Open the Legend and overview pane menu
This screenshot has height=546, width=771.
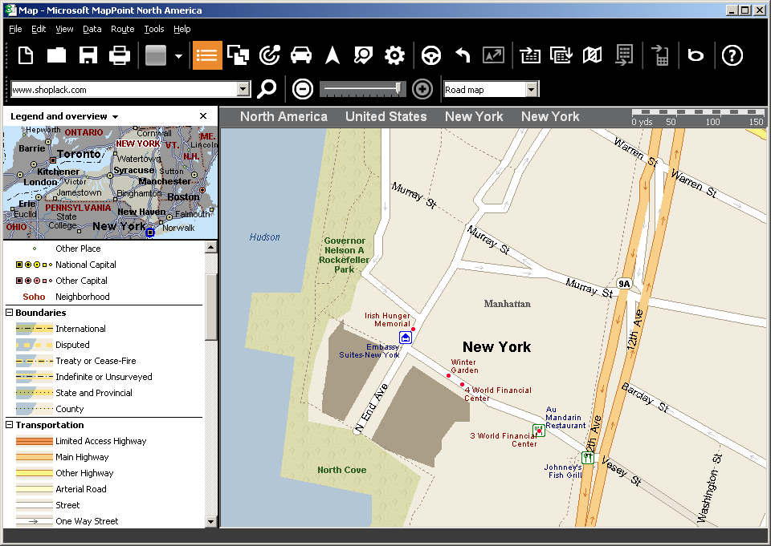(x=115, y=117)
